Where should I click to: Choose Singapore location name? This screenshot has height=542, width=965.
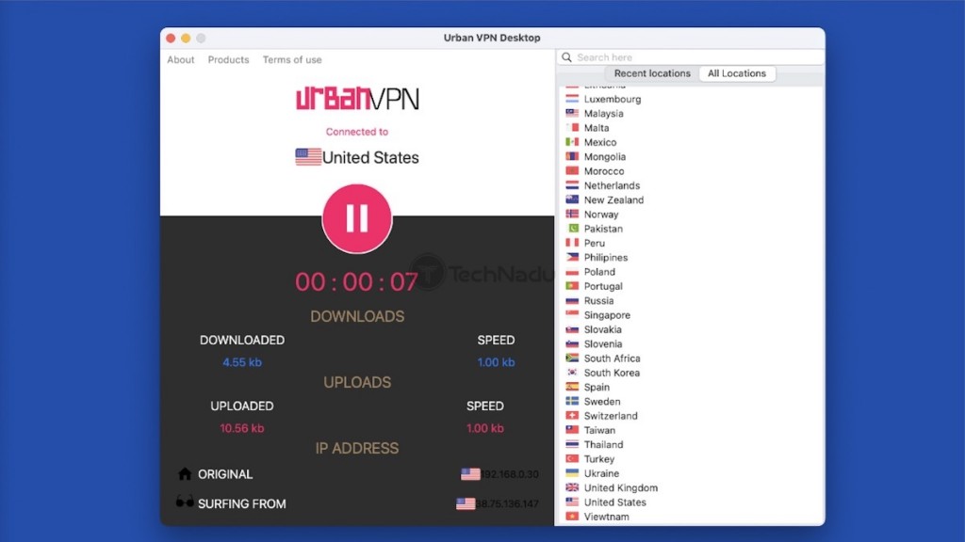tap(607, 315)
